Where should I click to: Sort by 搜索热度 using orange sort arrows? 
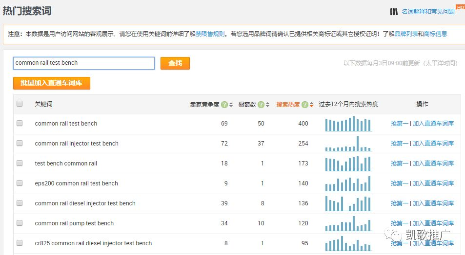pyautogui.click(x=311, y=104)
